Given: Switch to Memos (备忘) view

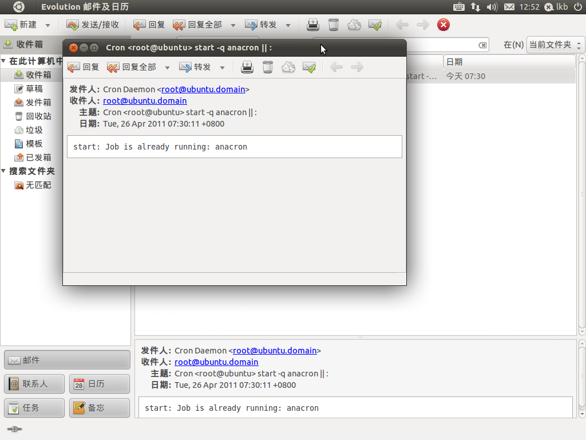Looking at the screenshot, I should point(100,408).
